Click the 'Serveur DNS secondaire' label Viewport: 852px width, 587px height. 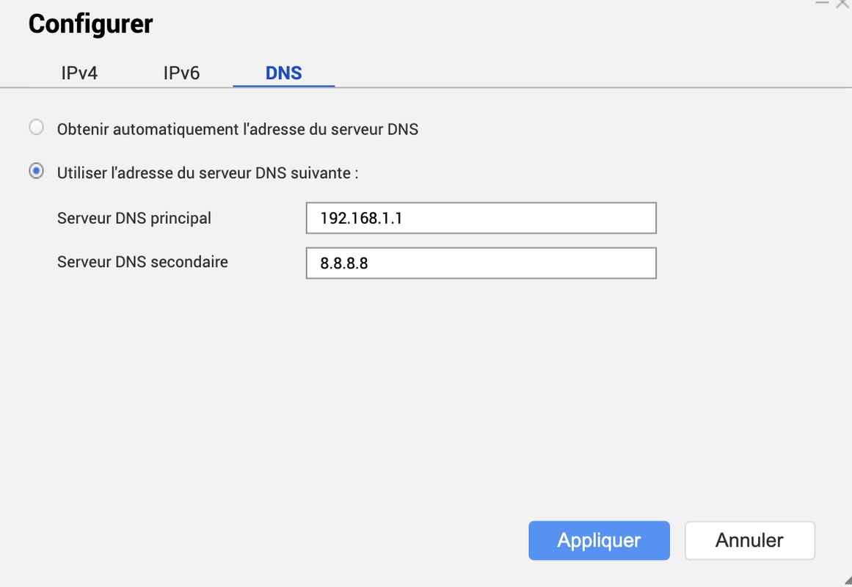click(142, 261)
